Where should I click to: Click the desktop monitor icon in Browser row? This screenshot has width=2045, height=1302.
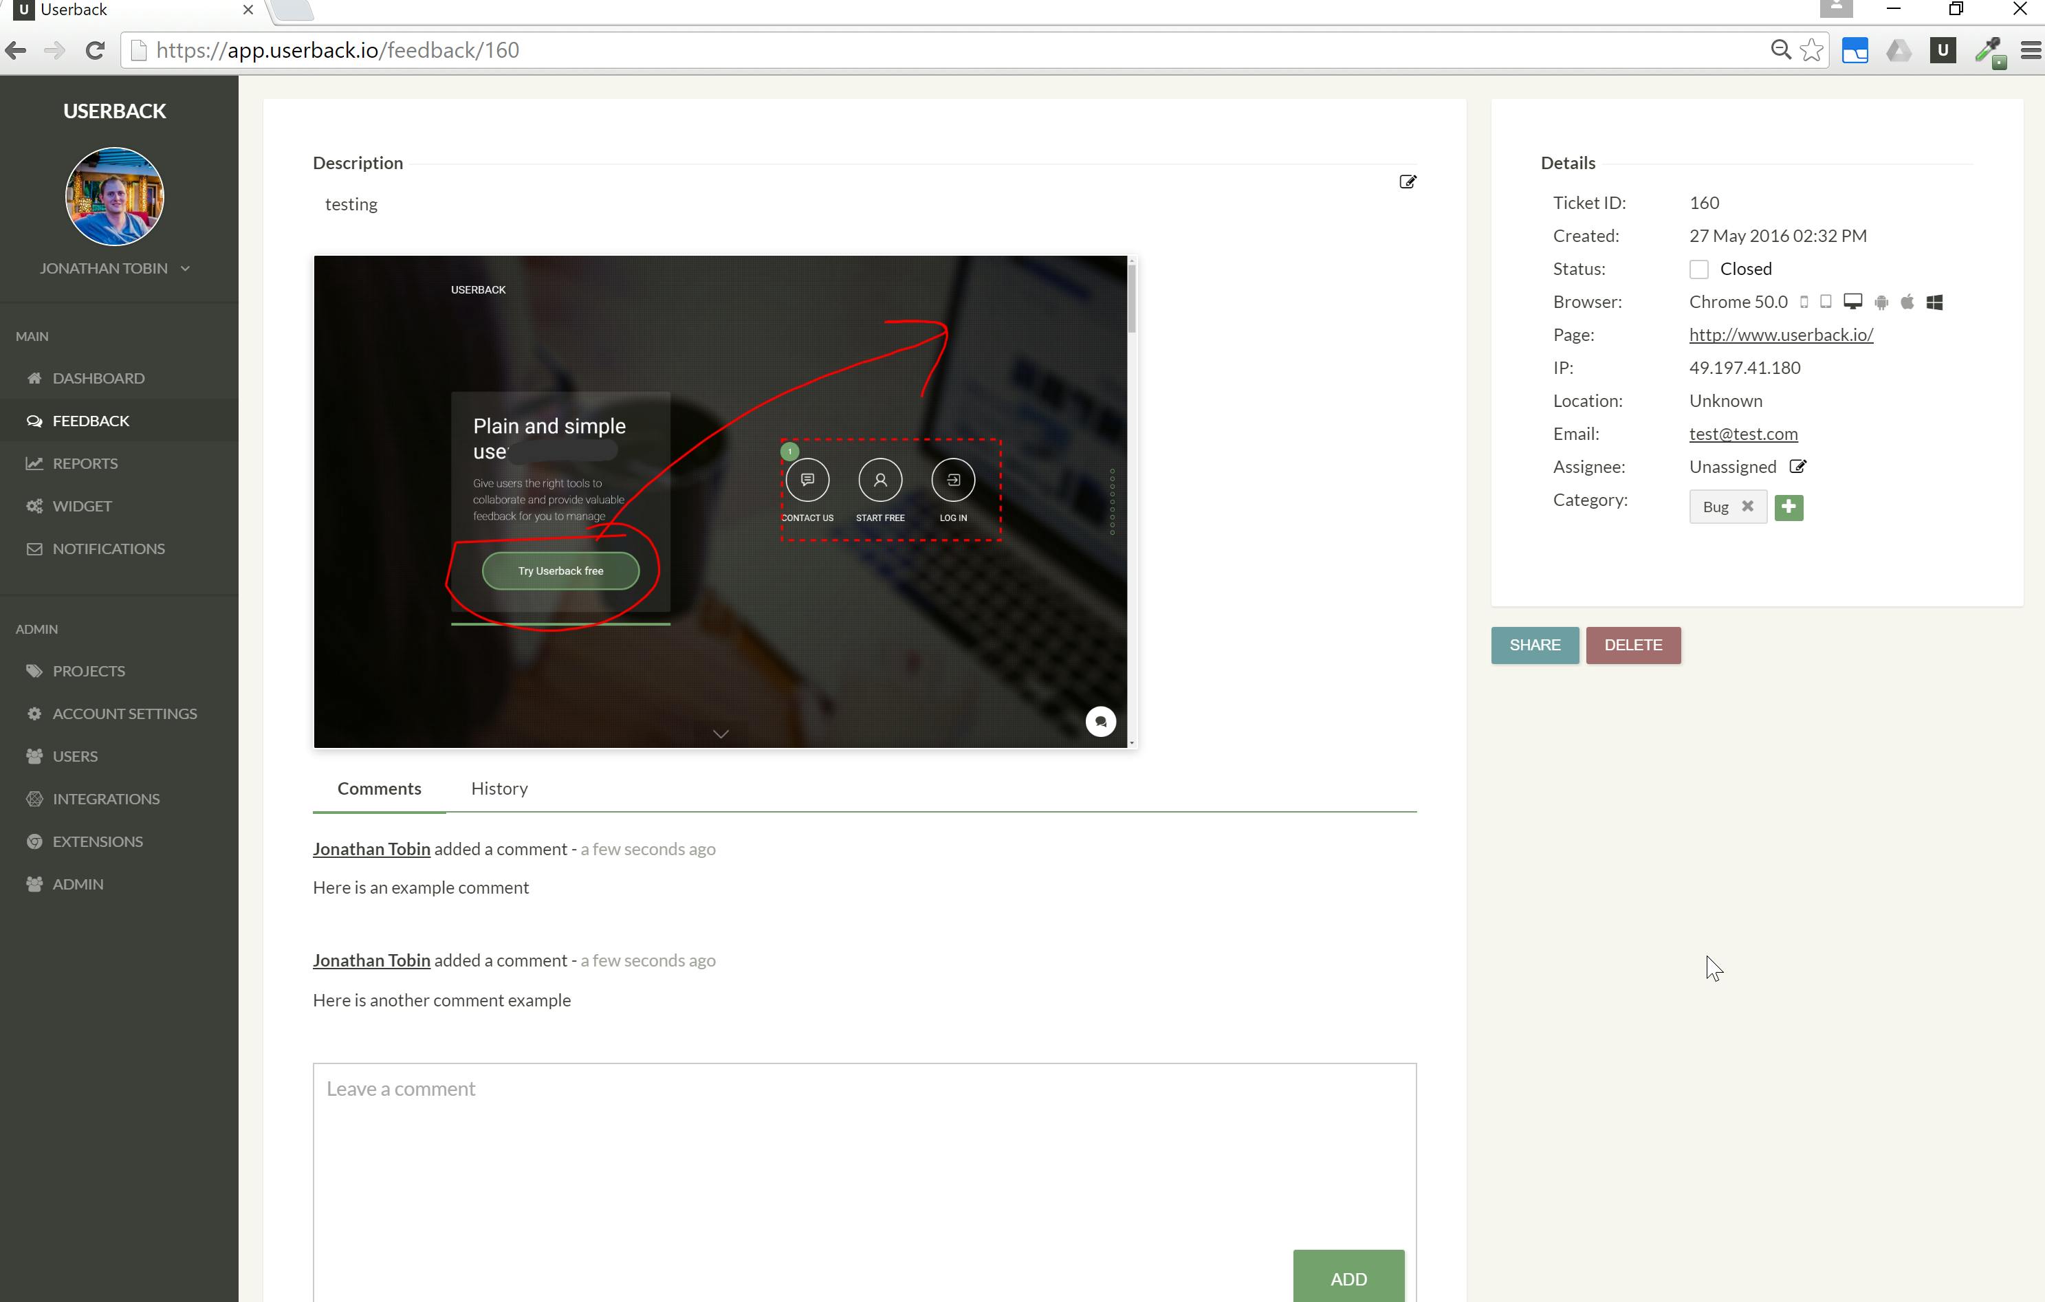tap(1852, 301)
